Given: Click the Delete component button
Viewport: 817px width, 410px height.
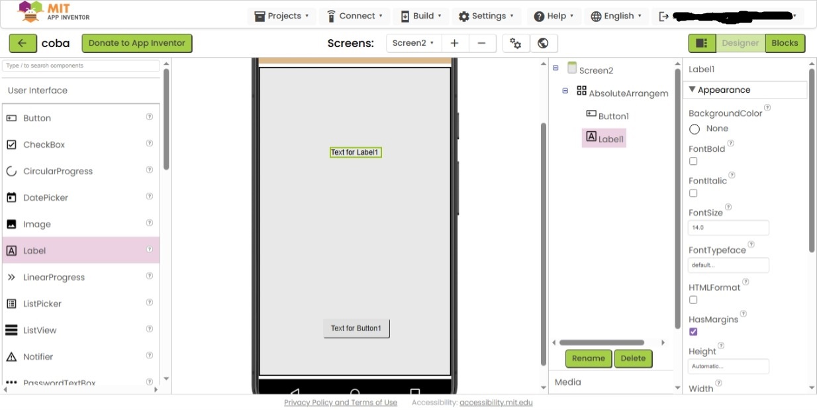Looking at the screenshot, I should point(633,358).
